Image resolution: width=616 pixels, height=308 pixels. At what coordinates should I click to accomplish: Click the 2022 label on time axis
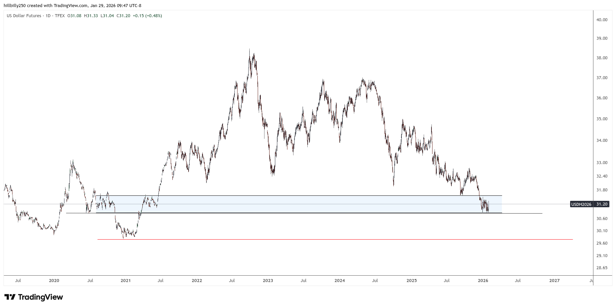tap(197, 280)
